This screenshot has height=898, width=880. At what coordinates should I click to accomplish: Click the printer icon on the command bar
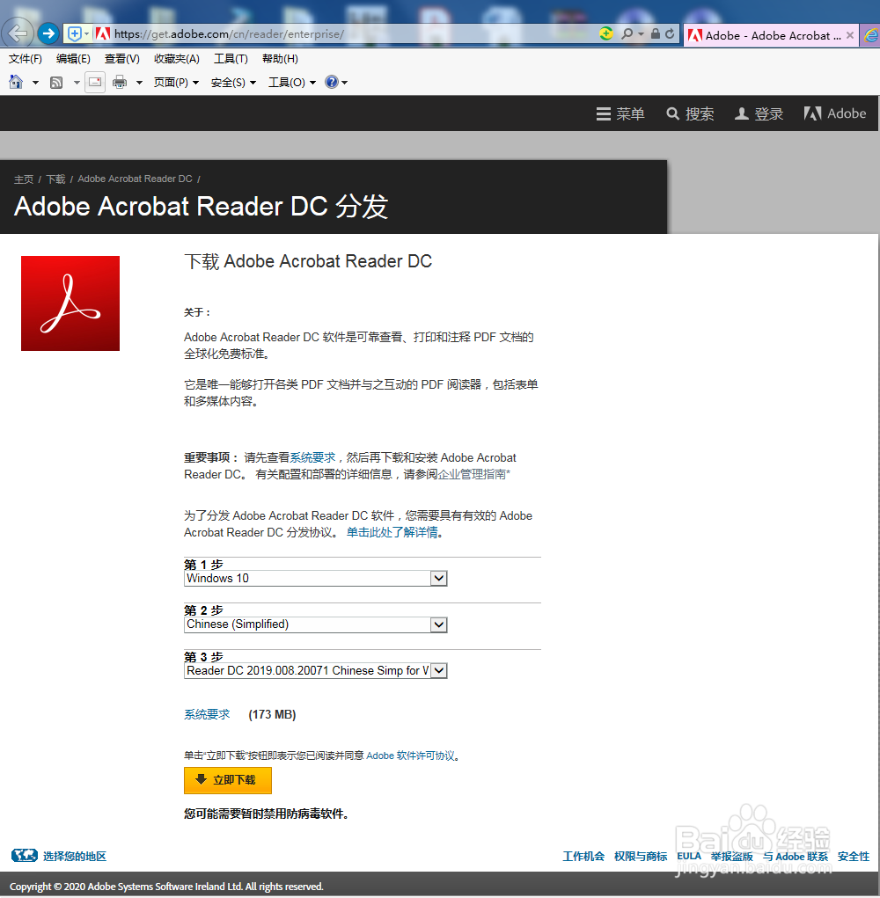(x=119, y=82)
